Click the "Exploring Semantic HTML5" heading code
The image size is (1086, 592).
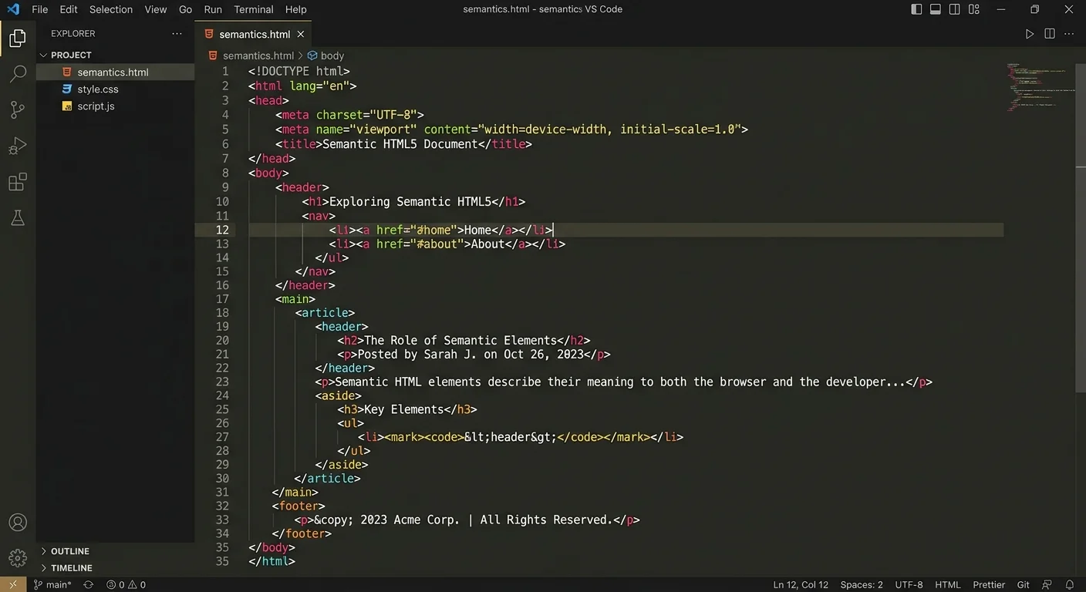click(x=410, y=201)
